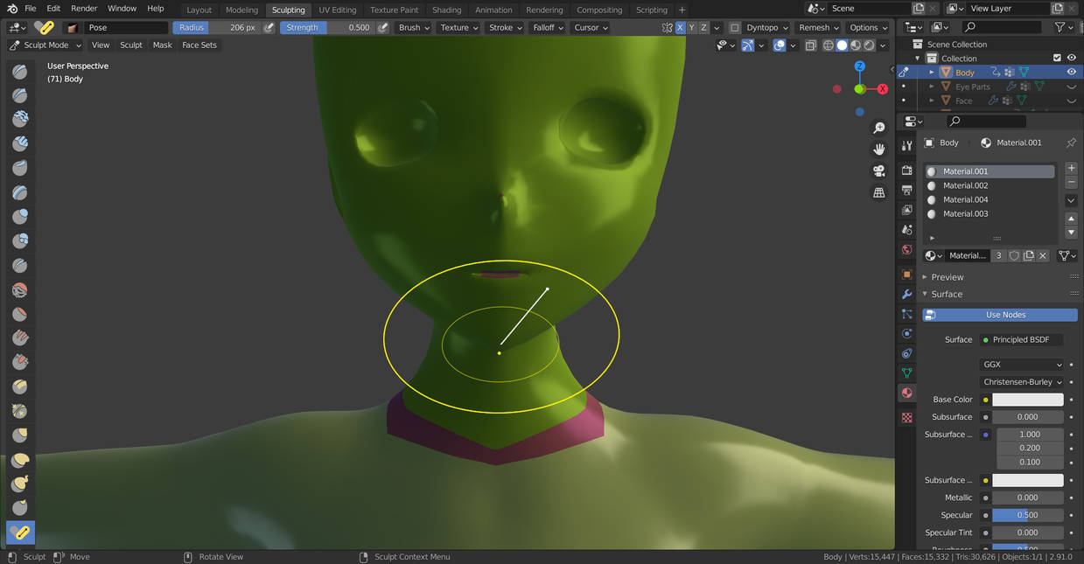Switch perspective/orthographic with the grid icon
The image size is (1084, 564).
click(879, 192)
